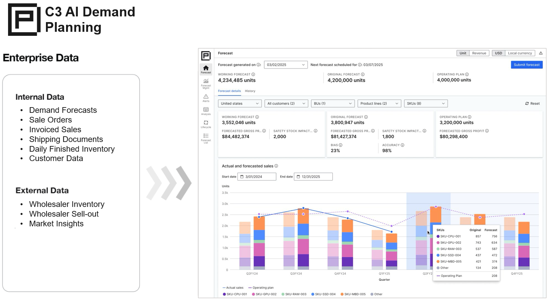Screen dimensions: 548x300
Task: Open the forecast generated date dropdown
Action: (286, 65)
